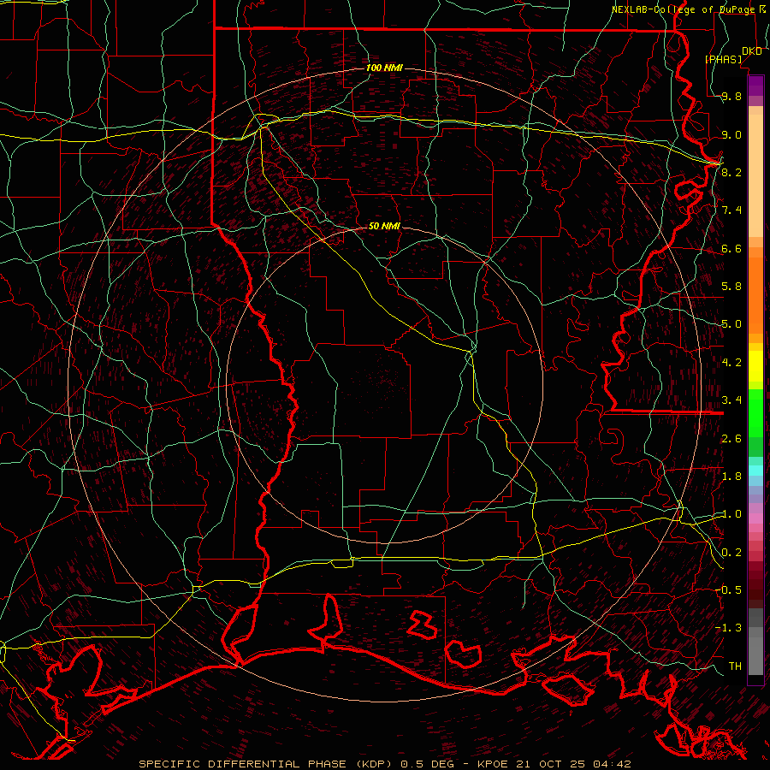Click the 9.0 value on the color scale
The width and height of the screenshot is (770, 770).
coord(731,134)
